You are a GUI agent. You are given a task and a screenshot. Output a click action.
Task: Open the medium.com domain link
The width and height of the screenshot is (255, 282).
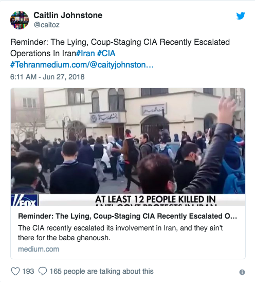pos(39,250)
